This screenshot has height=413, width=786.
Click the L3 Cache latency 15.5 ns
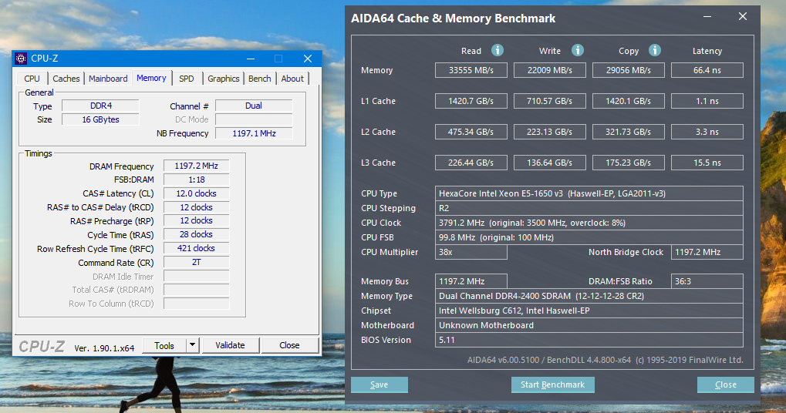[707, 163]
